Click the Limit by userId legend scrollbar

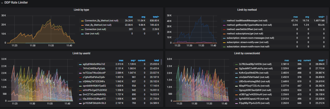(x=161, y=62)
